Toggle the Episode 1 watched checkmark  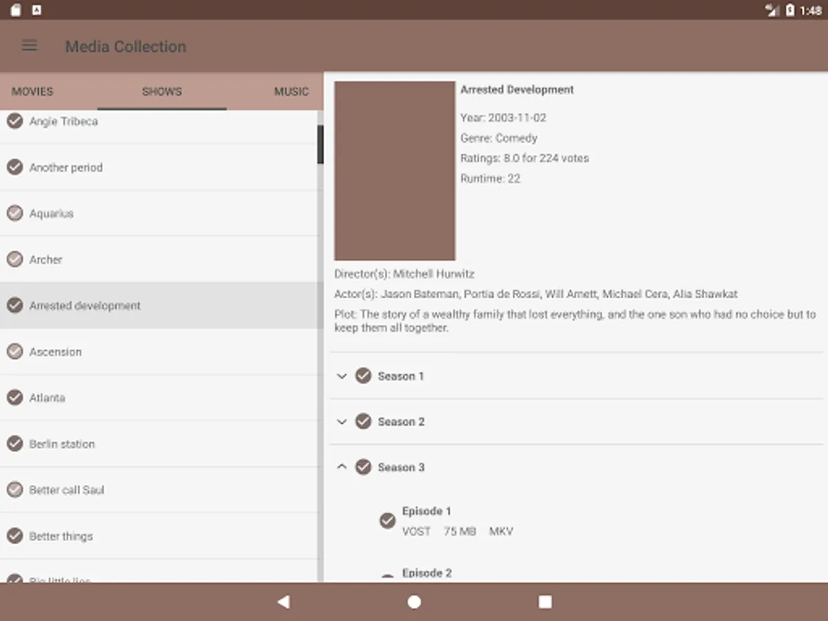[x=388, y=521]
